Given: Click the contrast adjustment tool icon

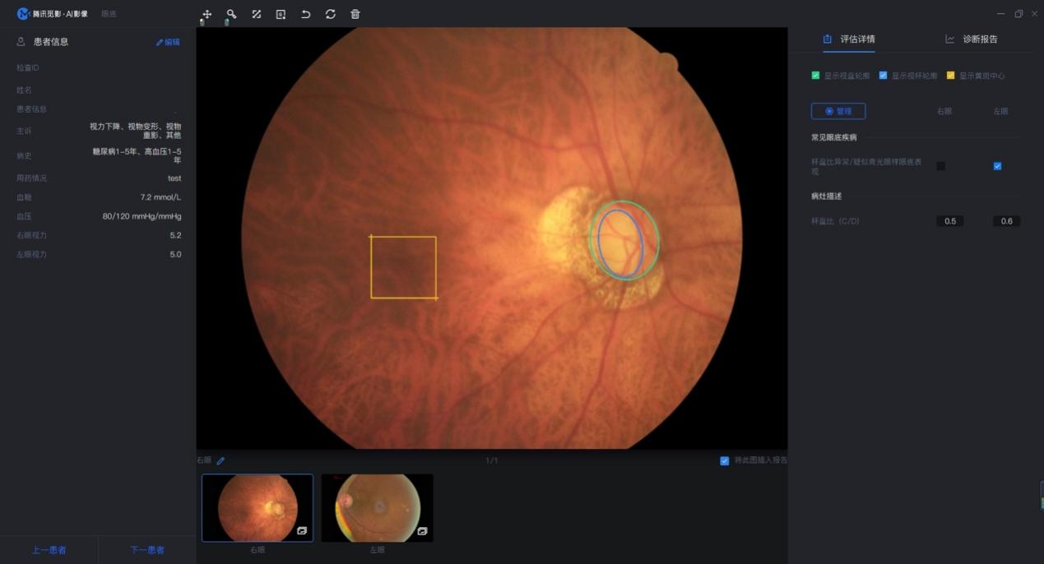Looking at the screenshot, I should tap(256, 14).
